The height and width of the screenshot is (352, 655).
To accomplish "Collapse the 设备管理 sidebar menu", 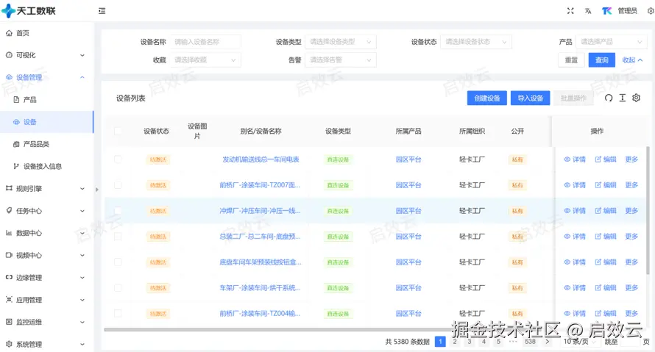I will 46,78.
